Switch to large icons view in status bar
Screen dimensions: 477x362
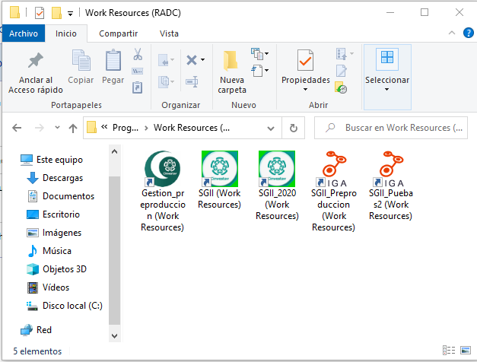pyautogui.click(x=466, y=351)
